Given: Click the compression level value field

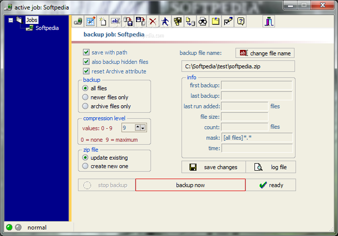Looking at the screenshot, I should tap(128, 128).
